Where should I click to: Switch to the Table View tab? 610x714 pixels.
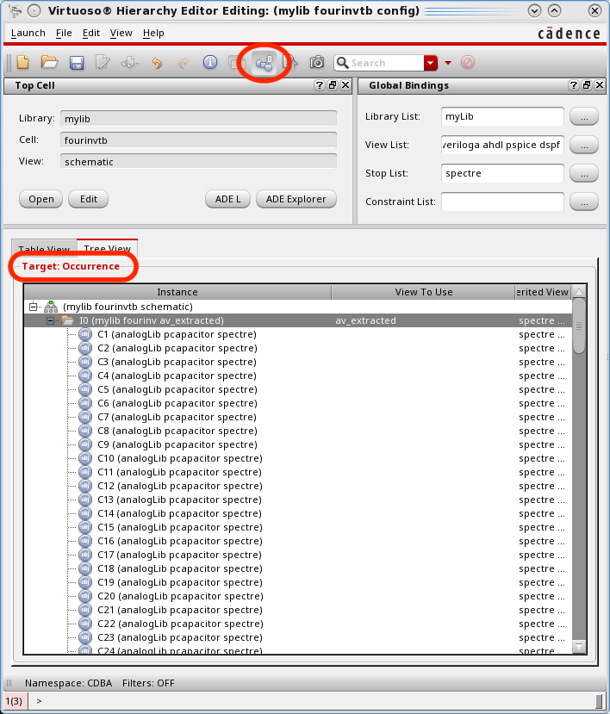(x=43, y=250)
